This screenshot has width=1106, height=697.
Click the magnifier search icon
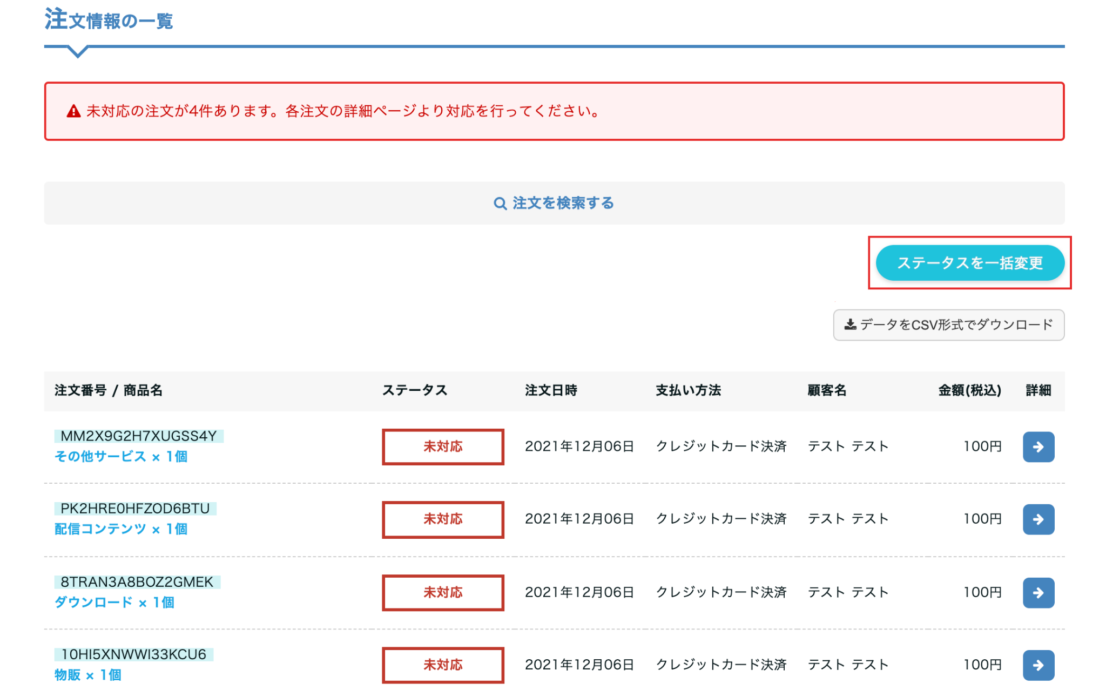(500, 204)
